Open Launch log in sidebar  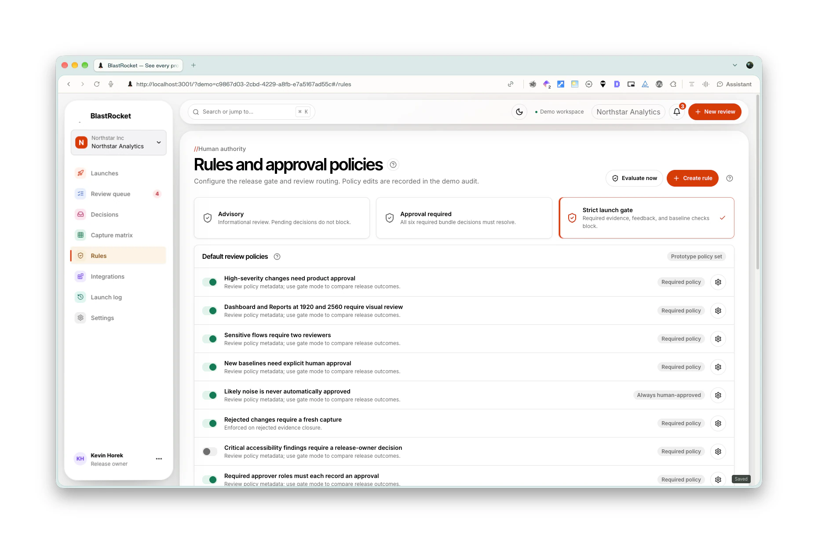tap(119, 298)
